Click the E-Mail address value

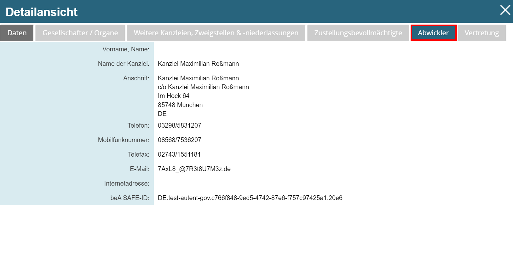194,169
